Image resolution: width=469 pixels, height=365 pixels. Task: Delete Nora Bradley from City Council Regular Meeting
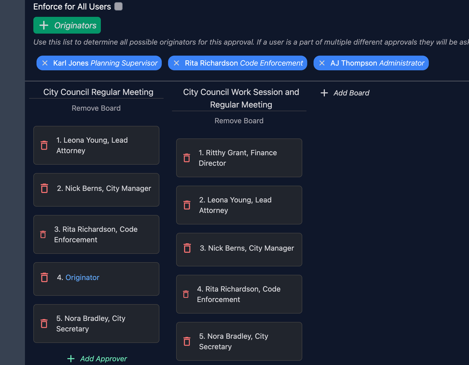[44, 323]
